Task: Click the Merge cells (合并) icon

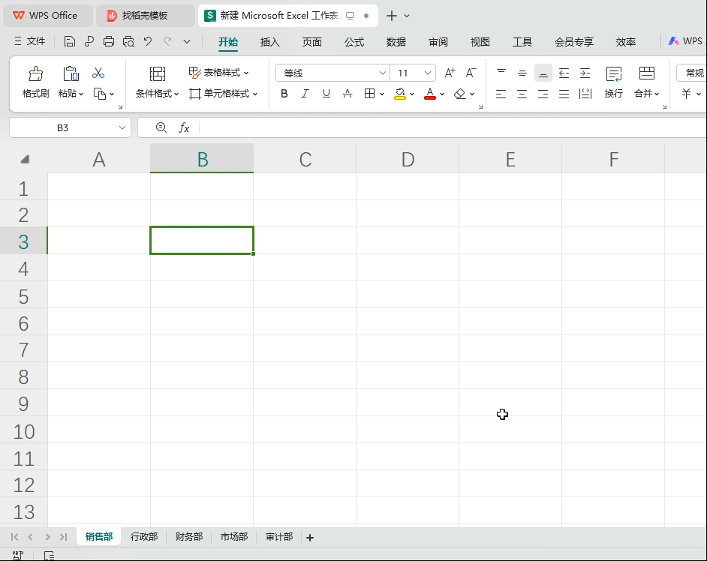Action: (x=646, y=73)
